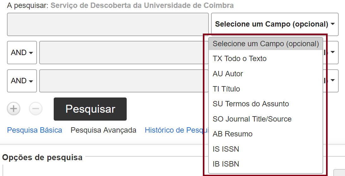Pick 'TI Título' in the dropdown list
The height and width of the screenshot is (176, 345).
pyautogui.click(x=227, y=89)
